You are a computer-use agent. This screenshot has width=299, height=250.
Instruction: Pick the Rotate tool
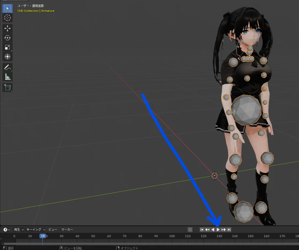point(7,38)
